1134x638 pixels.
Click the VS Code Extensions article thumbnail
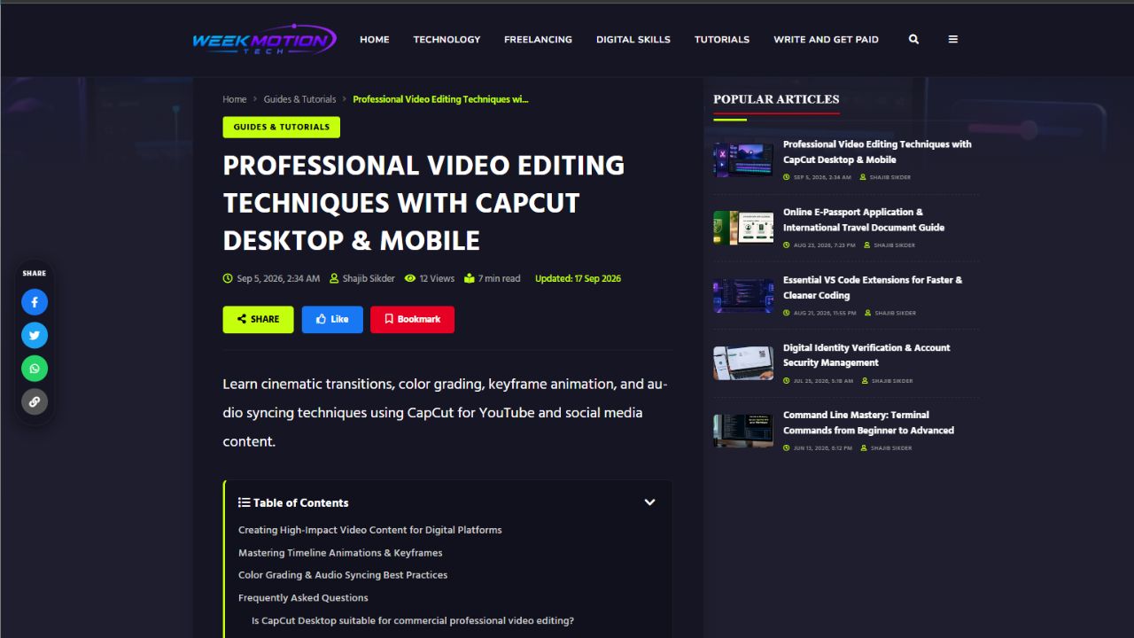point(743,296)
